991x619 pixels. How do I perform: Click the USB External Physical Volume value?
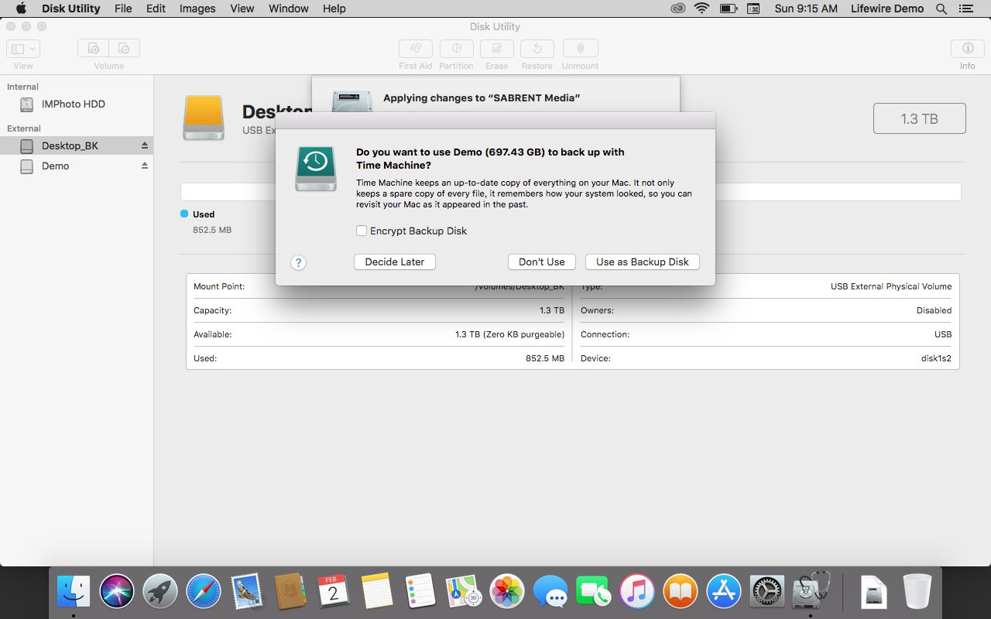[x=891, y=286]
